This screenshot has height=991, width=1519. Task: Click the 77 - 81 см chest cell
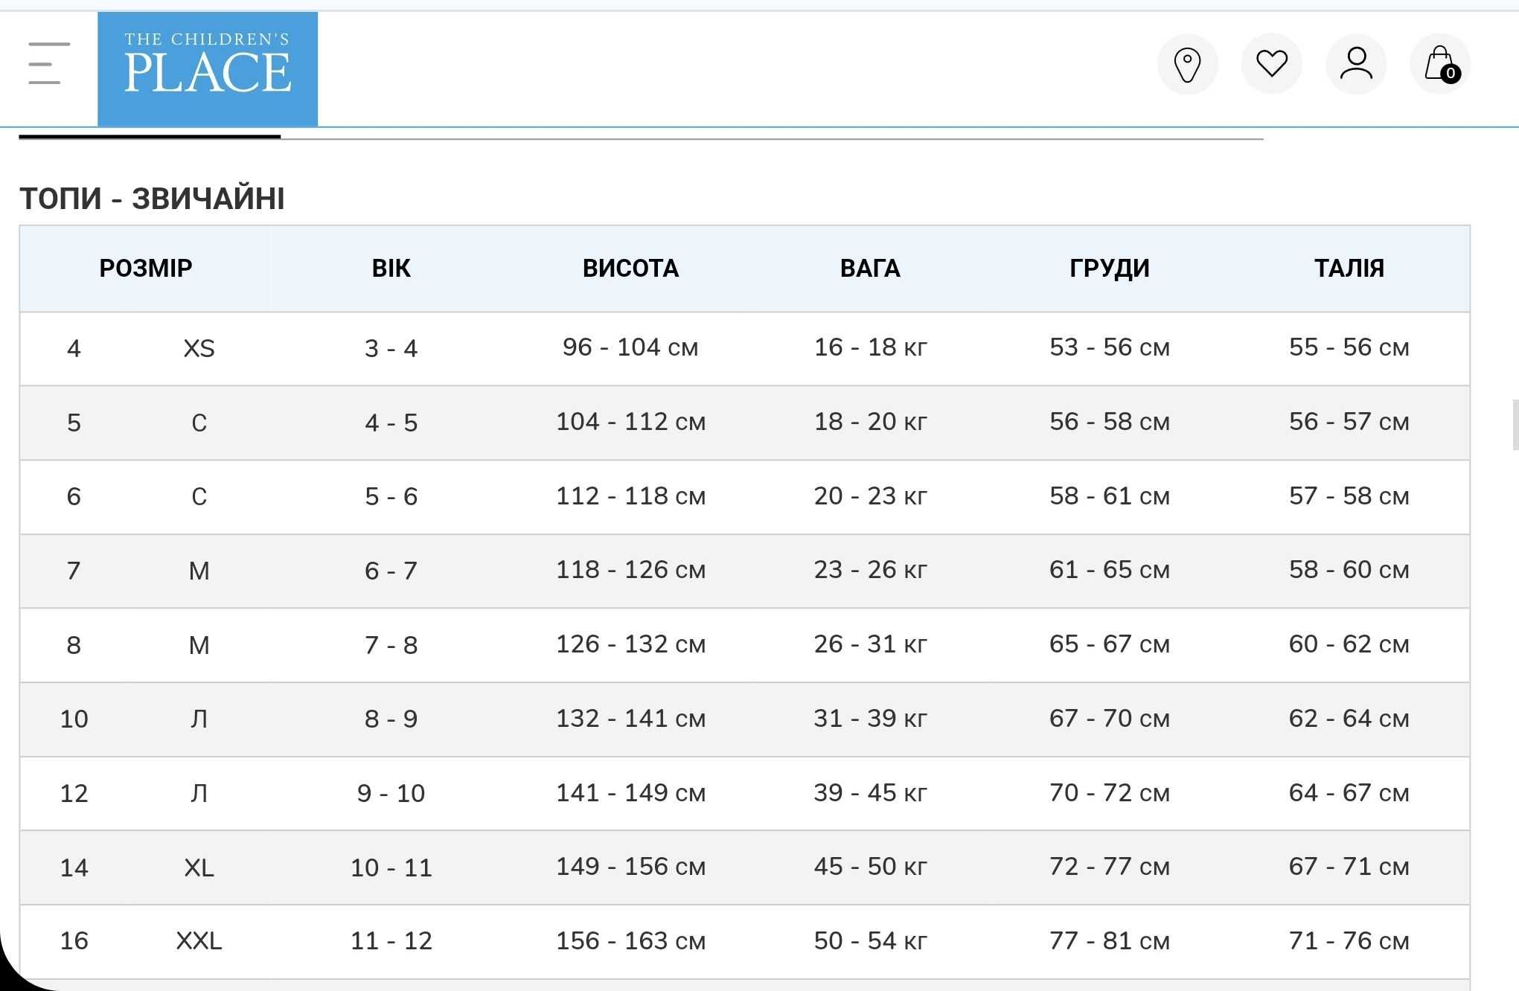[x=1110, y=940]
